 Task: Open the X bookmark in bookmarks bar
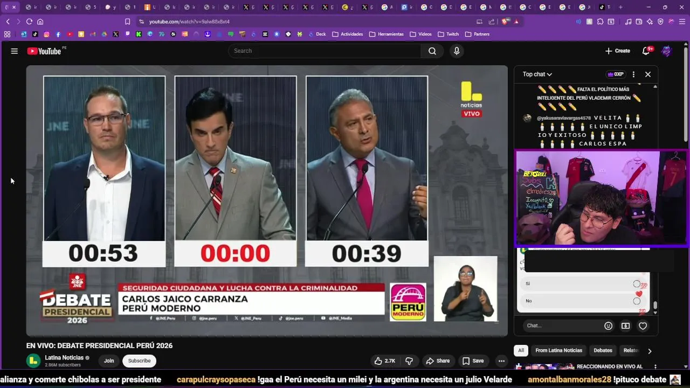pyautogui.click(x=115, y=34)
